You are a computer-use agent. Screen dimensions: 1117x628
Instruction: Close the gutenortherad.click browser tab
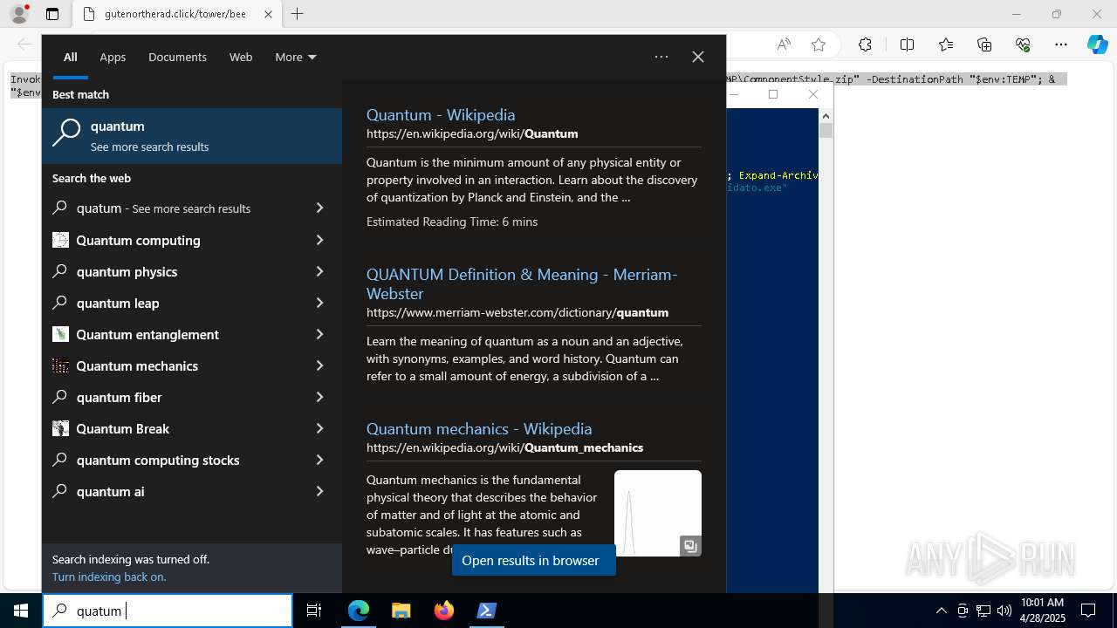268,14
